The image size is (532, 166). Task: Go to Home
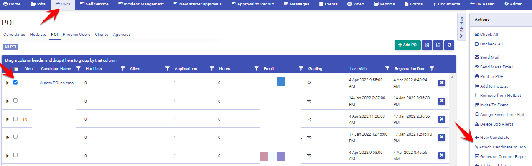click(x=12, y=4)
